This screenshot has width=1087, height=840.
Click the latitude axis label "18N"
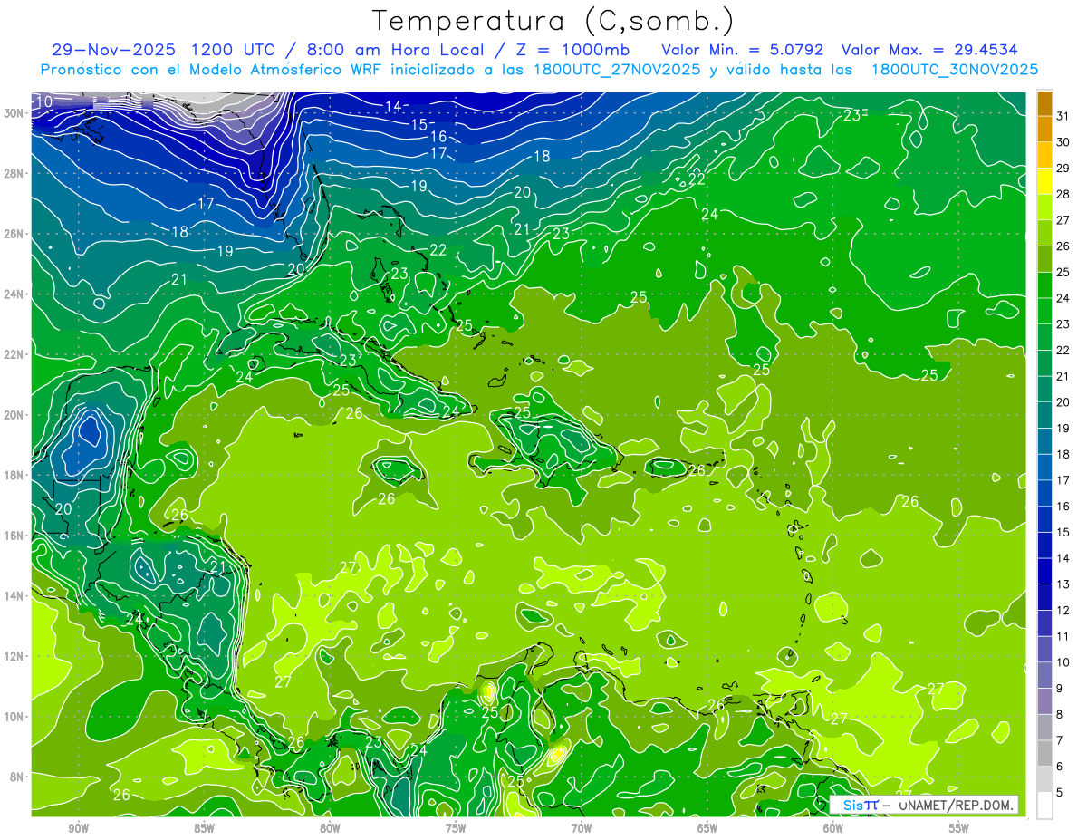tap(13, 475)
